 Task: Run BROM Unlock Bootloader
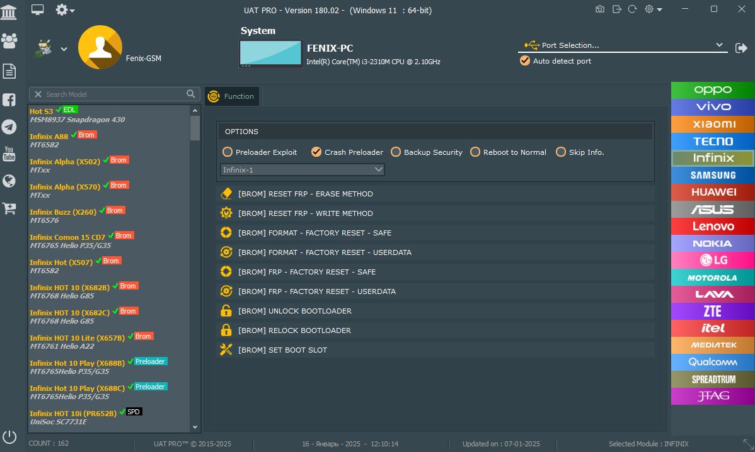pos(295,311)
